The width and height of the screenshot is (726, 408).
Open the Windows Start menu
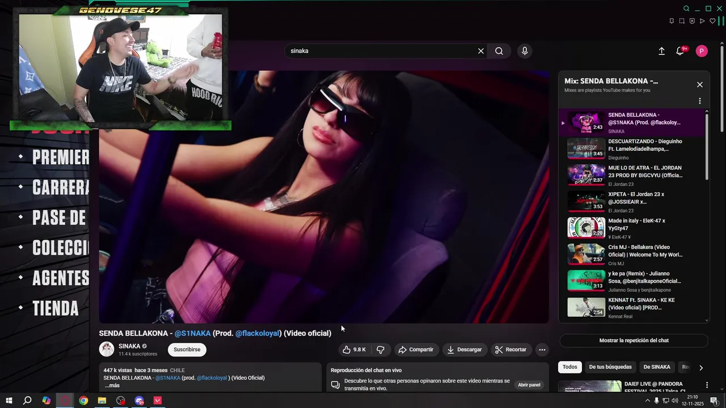(9, 401)
